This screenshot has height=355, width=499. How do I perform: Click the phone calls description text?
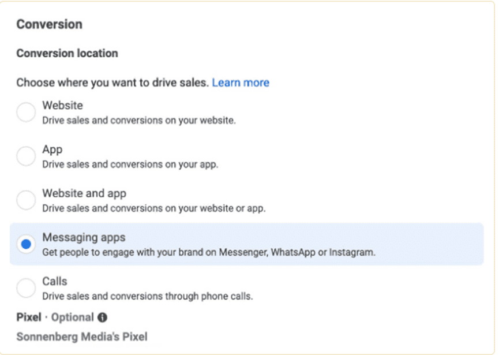pyautogui.click(x=148, y=296)
